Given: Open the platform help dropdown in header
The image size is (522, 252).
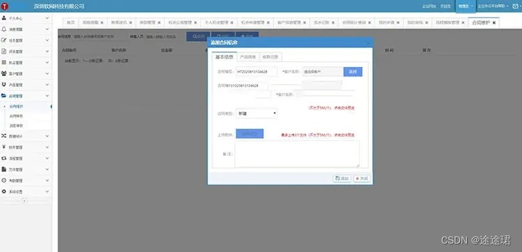Looking at the screenshot, I should tap(493, 6).
